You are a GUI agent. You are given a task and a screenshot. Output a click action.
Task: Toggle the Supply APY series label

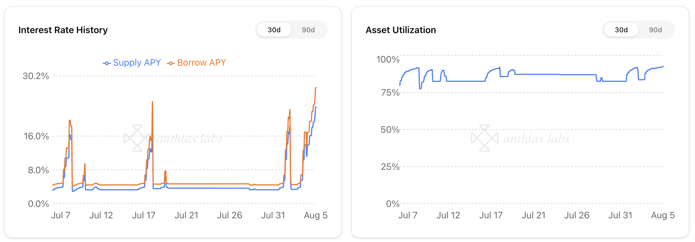tap(137, 63)
